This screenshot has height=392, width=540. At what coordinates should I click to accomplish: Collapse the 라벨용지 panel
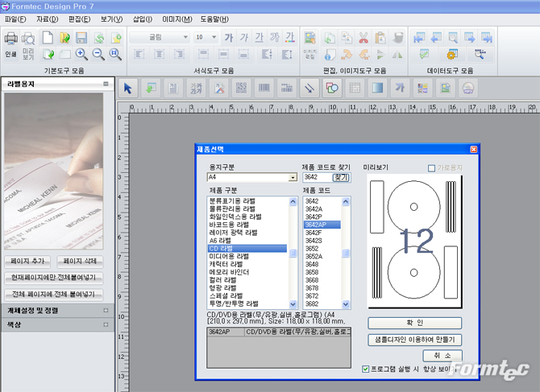106,84
